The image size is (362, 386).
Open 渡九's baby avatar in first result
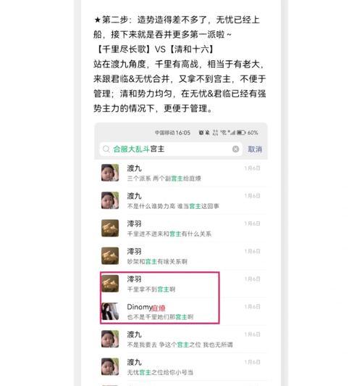110,173
